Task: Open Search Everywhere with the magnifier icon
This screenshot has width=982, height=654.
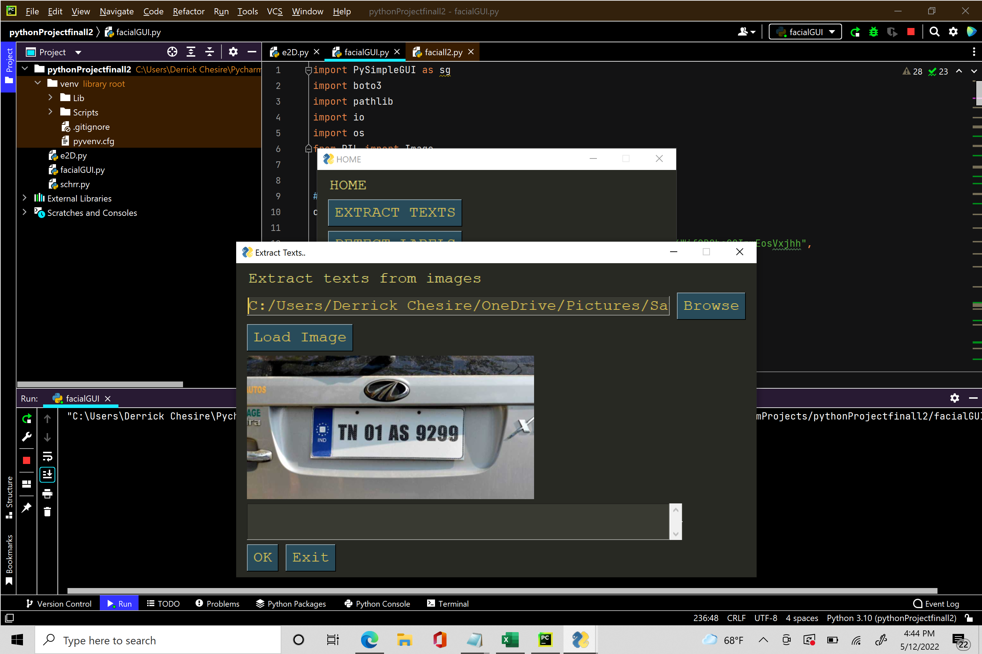Action: click(934, 32)
